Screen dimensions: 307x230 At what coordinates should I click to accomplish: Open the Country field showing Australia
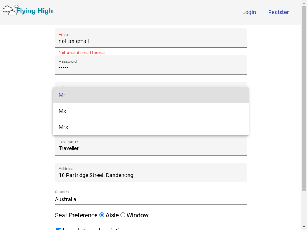(x=150, y=197)
